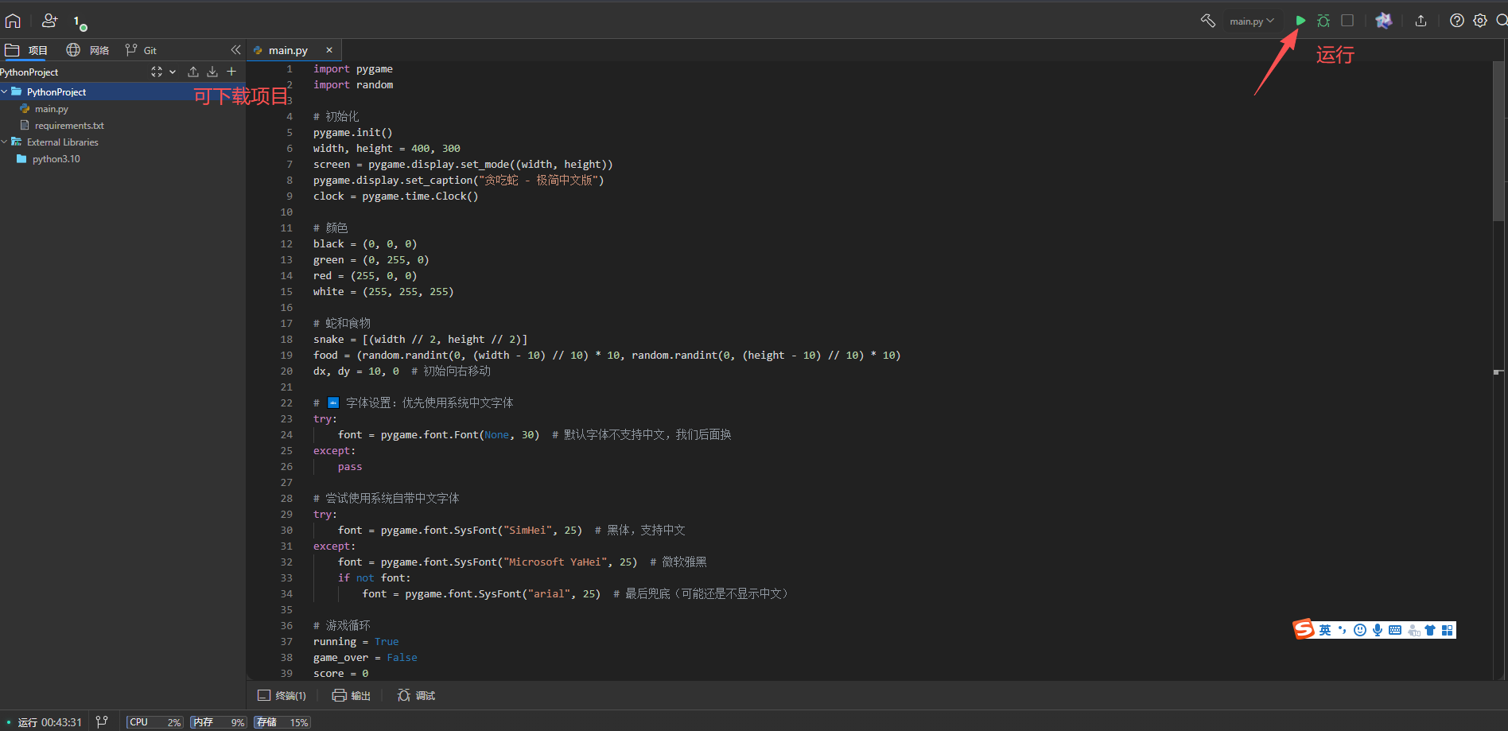Screen dimensions: 1508x731
Task: Switch to the 网络 tab
Action: point(88,50)
